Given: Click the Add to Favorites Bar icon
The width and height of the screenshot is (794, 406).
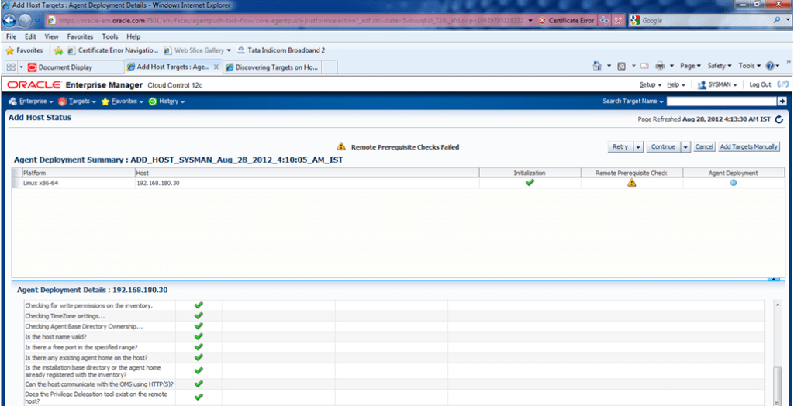Looking at the screenshot, I should pos(58,50).
